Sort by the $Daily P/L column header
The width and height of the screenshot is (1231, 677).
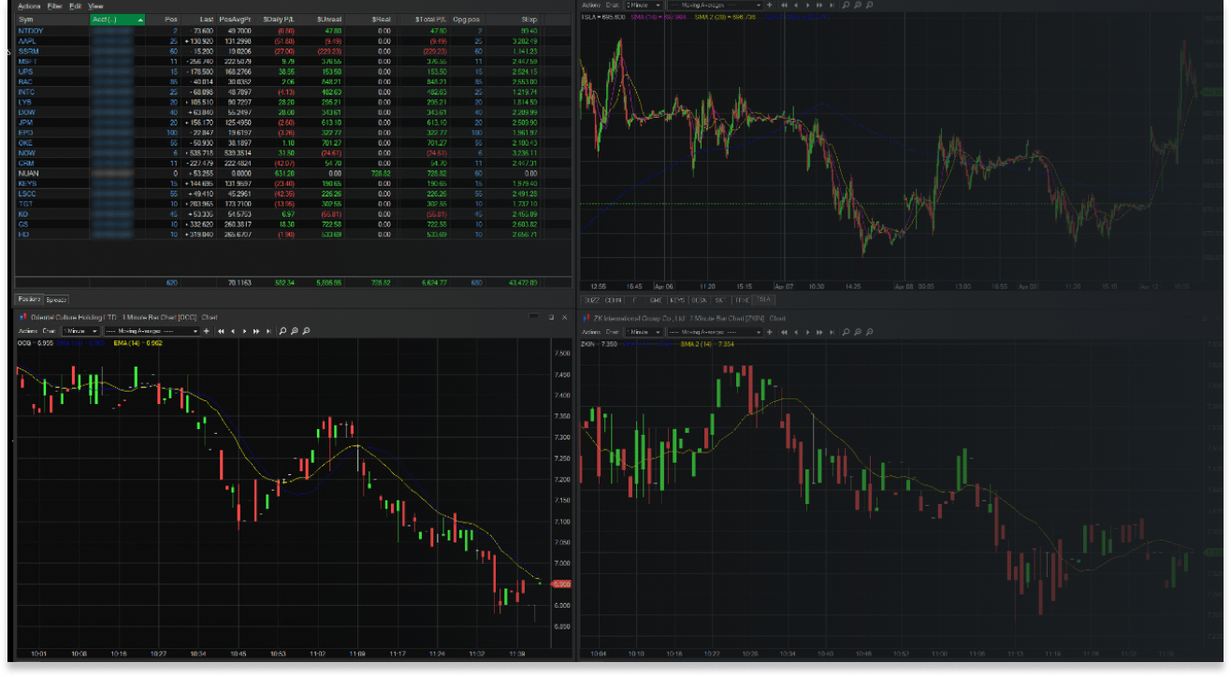pos(276,19)
